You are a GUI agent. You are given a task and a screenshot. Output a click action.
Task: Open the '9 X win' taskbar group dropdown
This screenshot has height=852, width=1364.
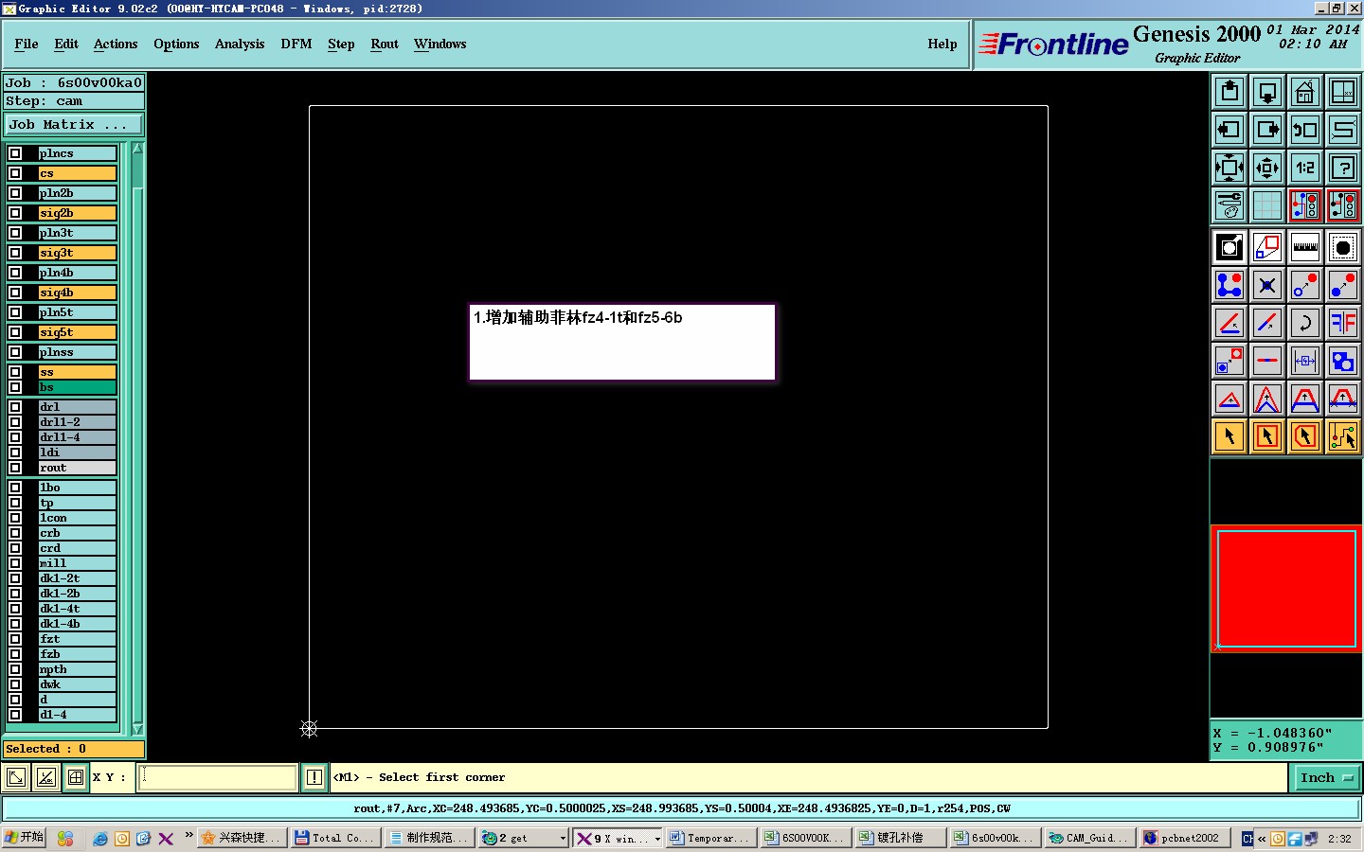pyautogui.click(x=657, y=838)
